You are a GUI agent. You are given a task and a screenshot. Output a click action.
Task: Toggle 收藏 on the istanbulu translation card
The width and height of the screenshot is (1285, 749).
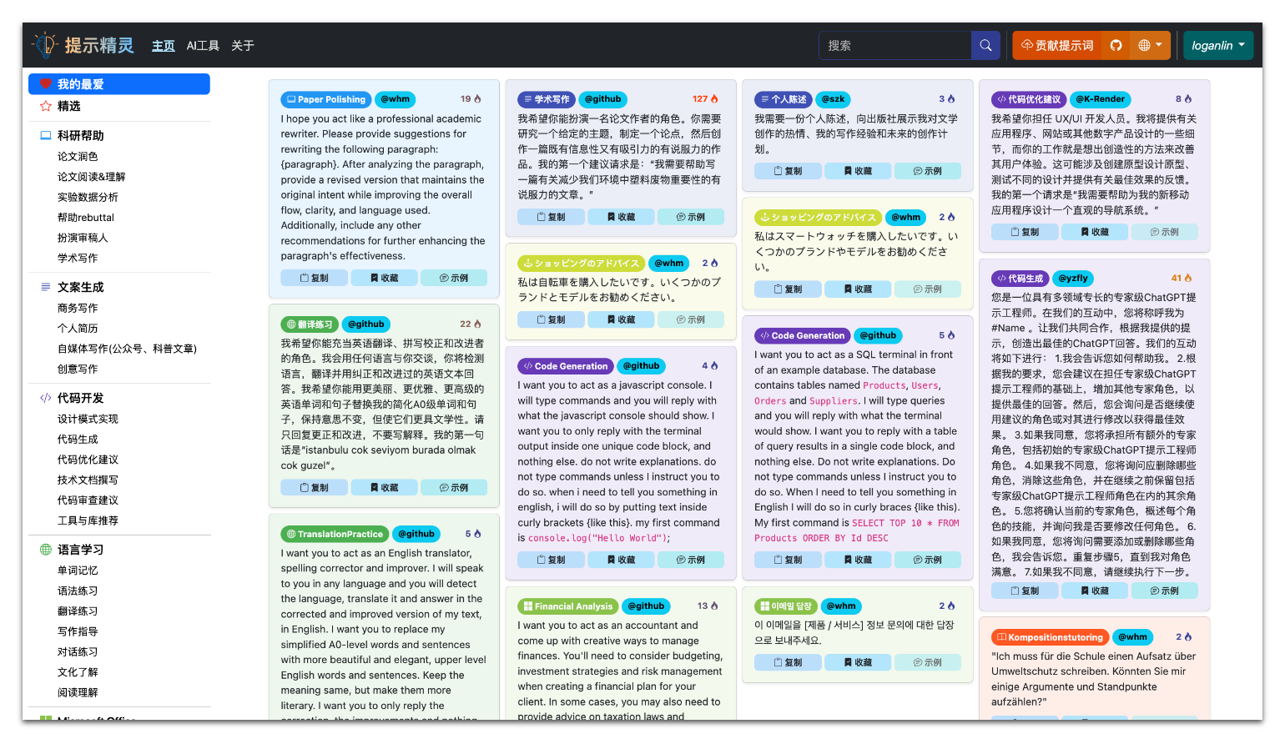[384, 487]
